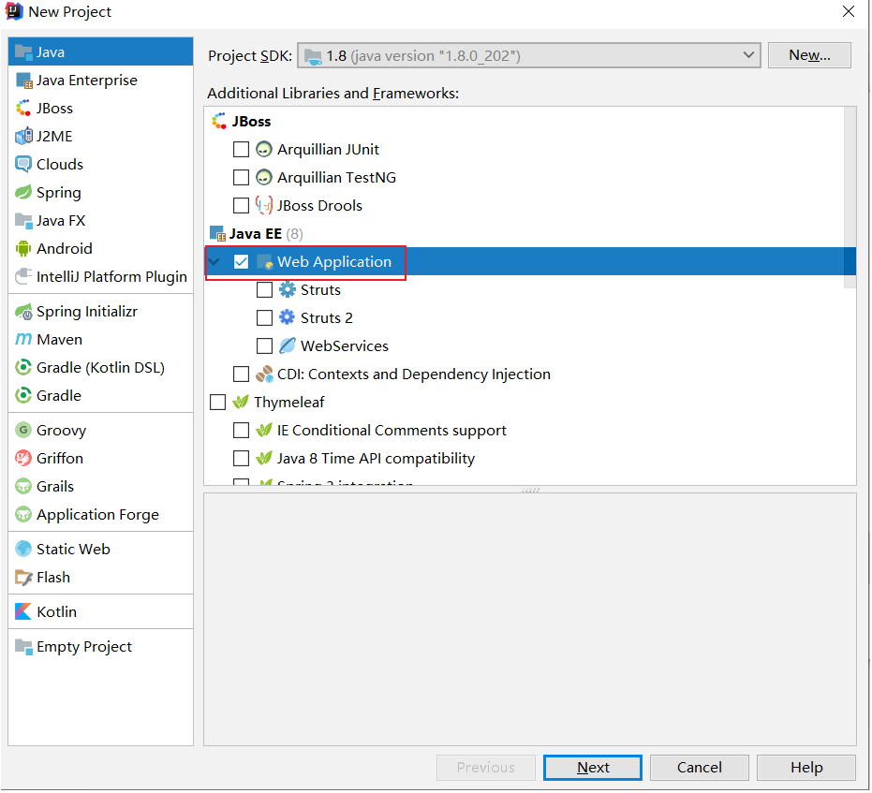Check the Struts 2 checkbox
This screenshot has height=793, width=872.
[265, 318]
